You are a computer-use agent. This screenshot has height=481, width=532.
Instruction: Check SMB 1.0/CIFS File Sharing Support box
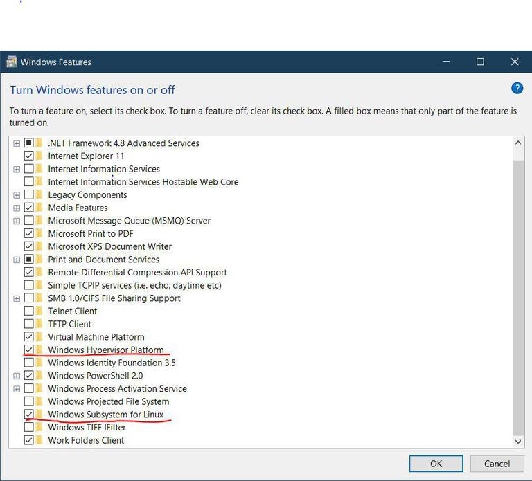tap(29, 298)
